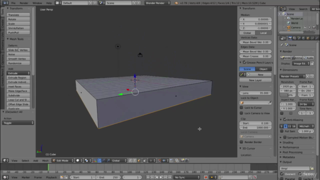Toggle Camera visibility eye in outliner

[x=305, y=27]
